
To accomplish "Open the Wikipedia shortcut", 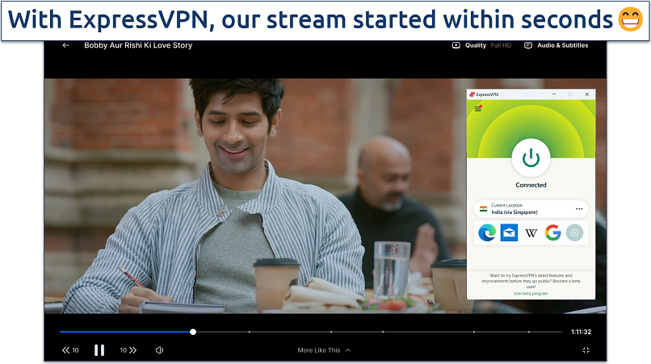I will click(x=531, y=233).
